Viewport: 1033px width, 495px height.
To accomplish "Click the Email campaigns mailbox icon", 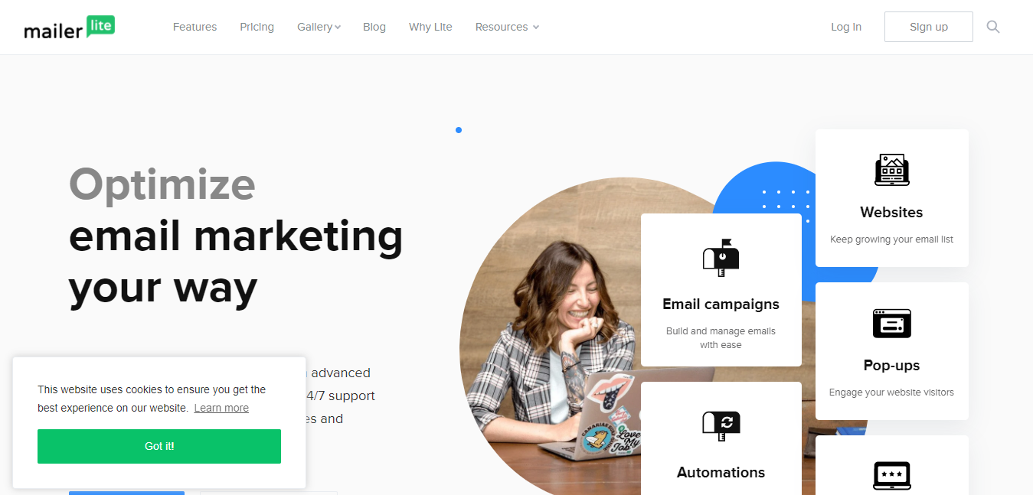I will [x=721, y=257].
